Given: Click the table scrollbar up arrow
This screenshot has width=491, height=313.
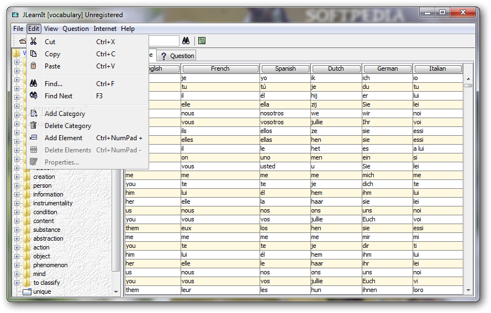Looking at the screenshot, I should (468, 79).
